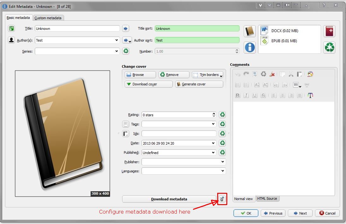The height and width of the screenshot is (224, 346).
Task: Open metadata download configuration gear icon
Action: pyautogui.click(x=222, y=199)
